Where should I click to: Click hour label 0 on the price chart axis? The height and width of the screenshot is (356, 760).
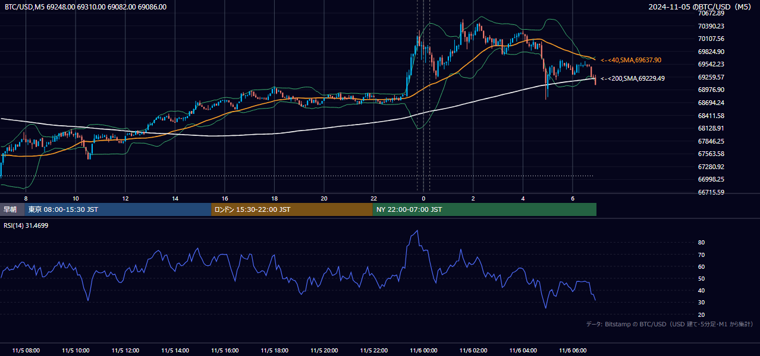(x=423, y=198)
